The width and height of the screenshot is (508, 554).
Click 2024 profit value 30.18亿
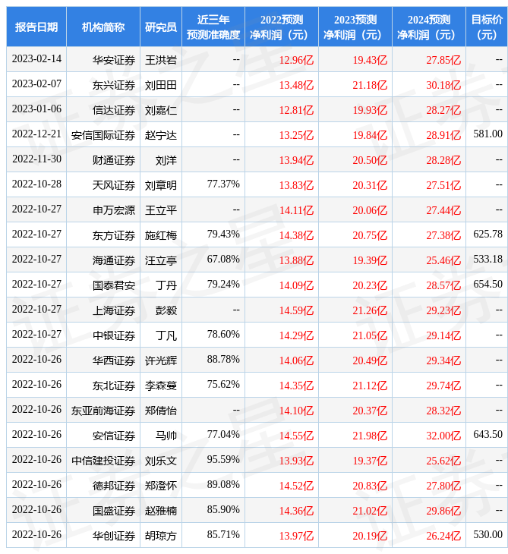coord(443,85)
